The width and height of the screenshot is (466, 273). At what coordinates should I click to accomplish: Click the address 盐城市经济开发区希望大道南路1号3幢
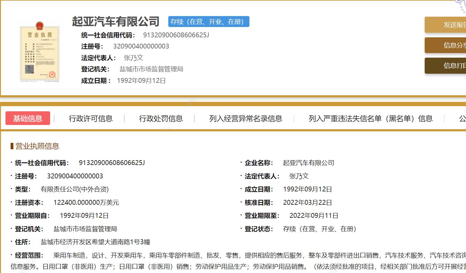click(95, 242)
